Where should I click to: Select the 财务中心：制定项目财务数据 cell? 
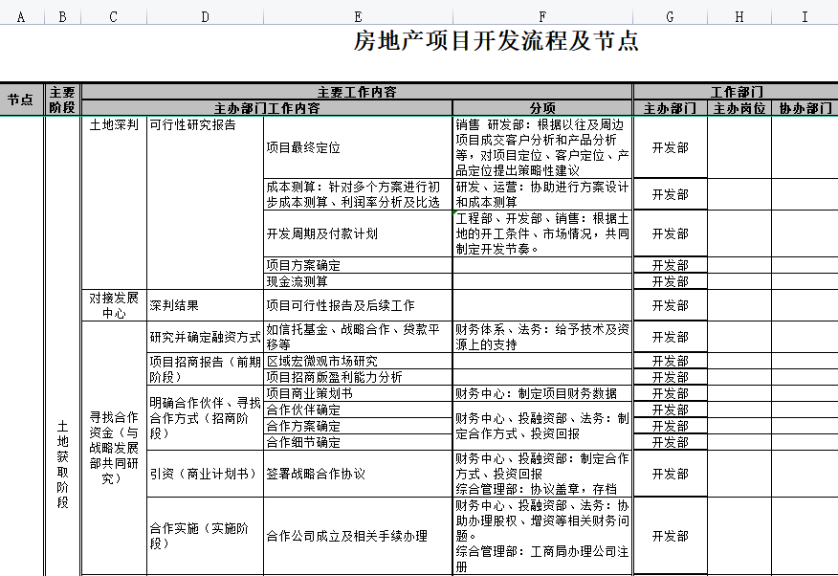click(x=542, y=393)
